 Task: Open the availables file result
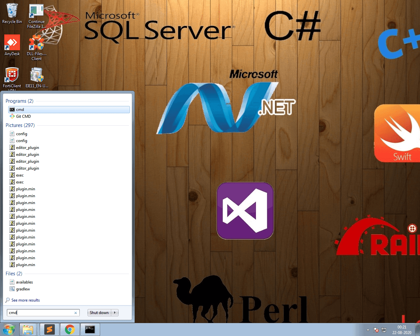point(69,282)
